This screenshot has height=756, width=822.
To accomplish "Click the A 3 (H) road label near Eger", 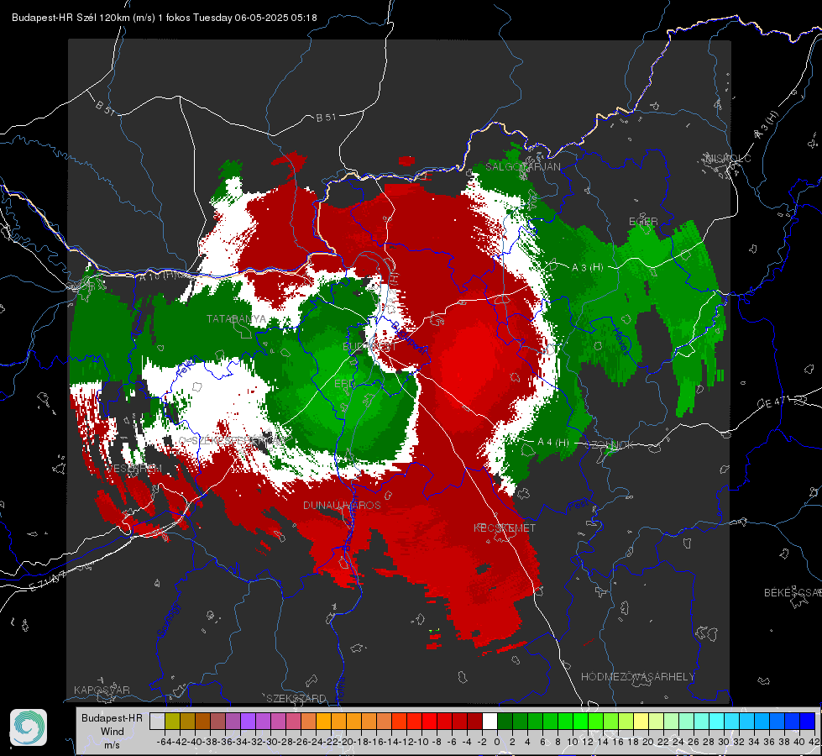I will coord(588,267).
